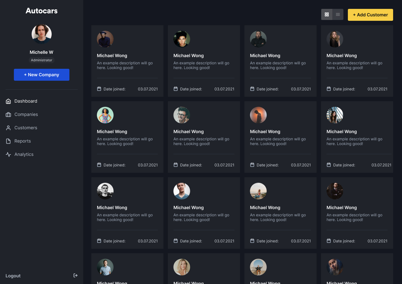This screenshot has height=284, width=402.
Task: Open the woman in floral dress avatar
Action: pos(105,115)
